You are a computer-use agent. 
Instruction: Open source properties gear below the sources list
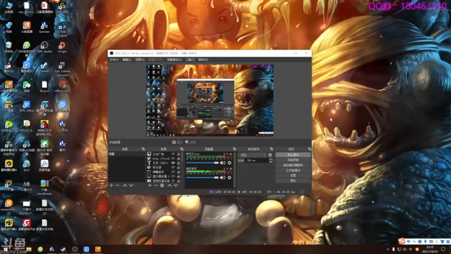[162, 186]
